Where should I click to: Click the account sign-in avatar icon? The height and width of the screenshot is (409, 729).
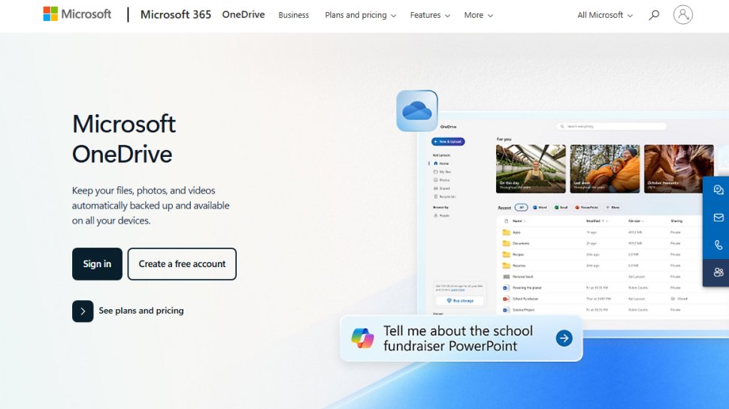click(683, 15)
